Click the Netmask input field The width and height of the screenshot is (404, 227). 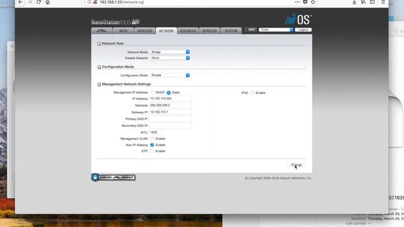point(170,105)
